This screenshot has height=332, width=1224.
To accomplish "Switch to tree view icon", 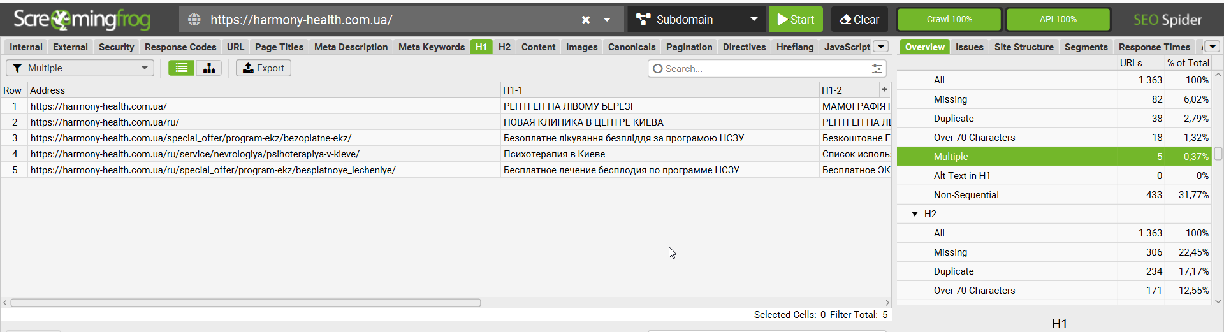I will [x=209, y=68].
